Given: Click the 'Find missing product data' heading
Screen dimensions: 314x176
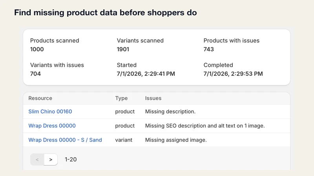Looking at the screenshot, I should (106, 13).
